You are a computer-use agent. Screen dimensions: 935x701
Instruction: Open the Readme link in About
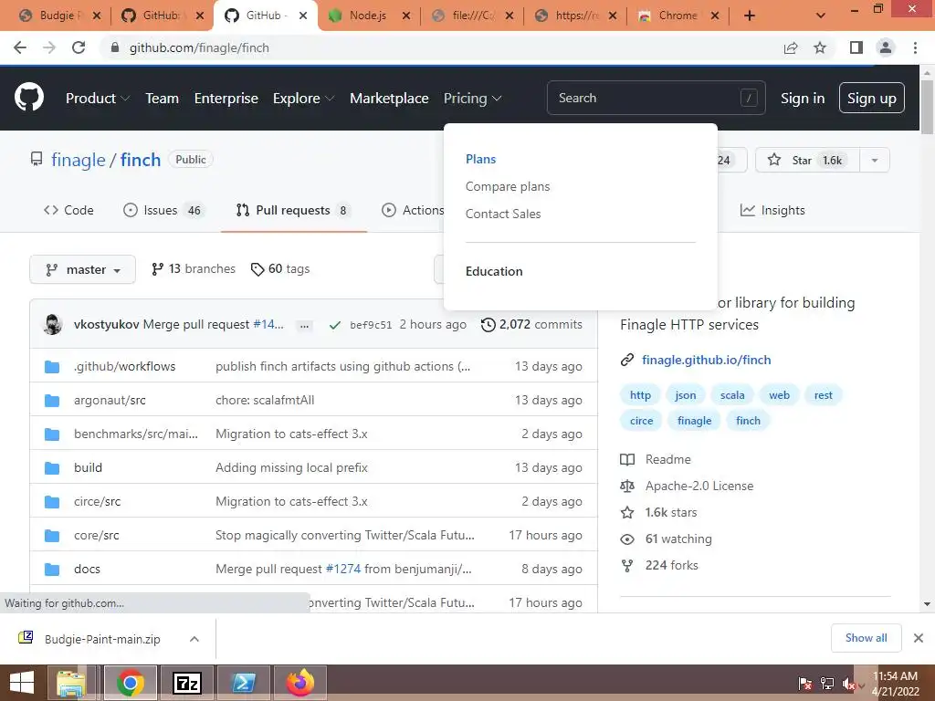click(x=667, y=460)
